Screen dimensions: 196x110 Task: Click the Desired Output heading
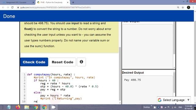(x=133, y=73)
